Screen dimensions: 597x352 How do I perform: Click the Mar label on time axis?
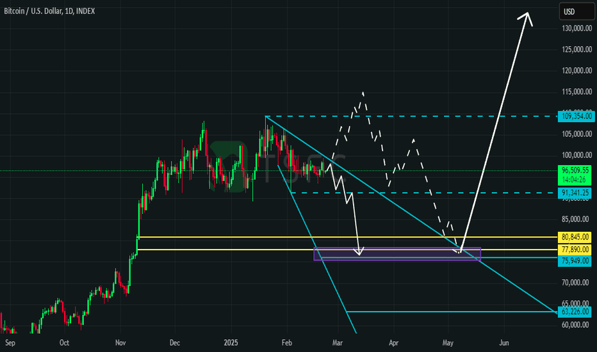(338, 343)
